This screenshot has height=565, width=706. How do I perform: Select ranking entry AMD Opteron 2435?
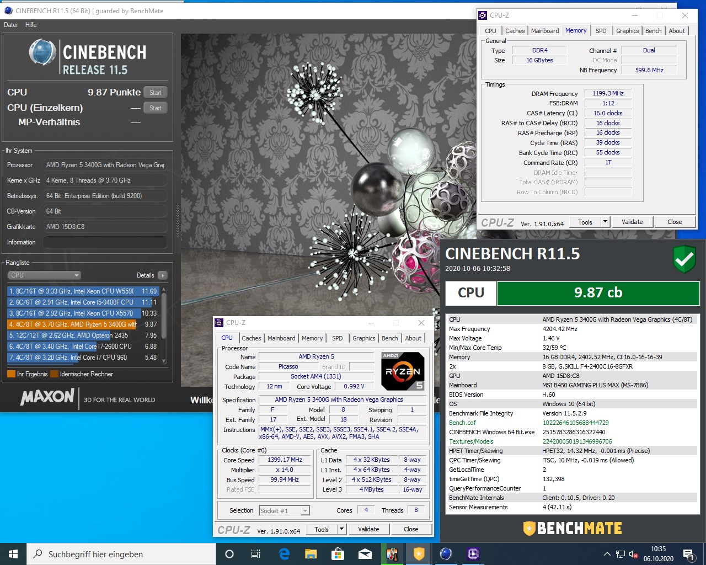(83, 335)
